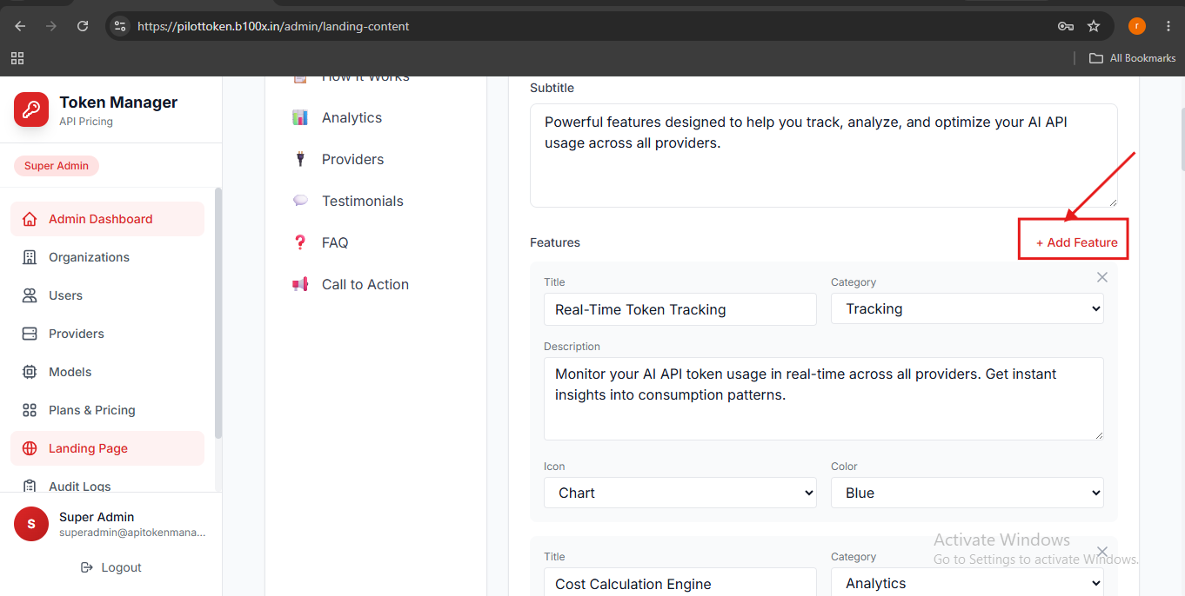
Task: Click inside the Subtitle text area
Action: pos(824,156)
